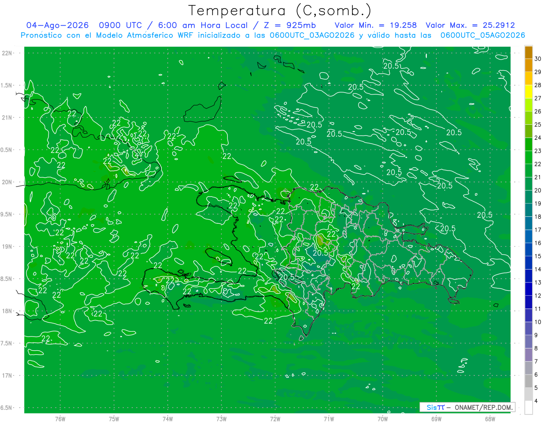This screenshot has width=550, height=425.
Task: Click the "73W" longitude axis label
Action: click(x=221, y=419)
